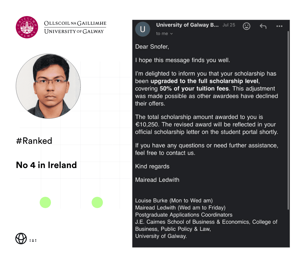Click the small dots symbol beside the globe

click(x=33, y=240)
